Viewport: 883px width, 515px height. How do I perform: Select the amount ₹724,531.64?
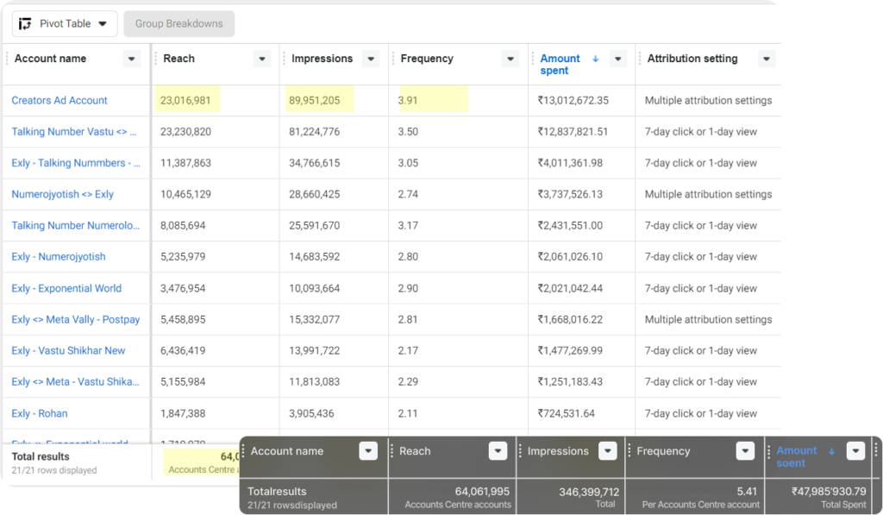(x=566, y=413)
